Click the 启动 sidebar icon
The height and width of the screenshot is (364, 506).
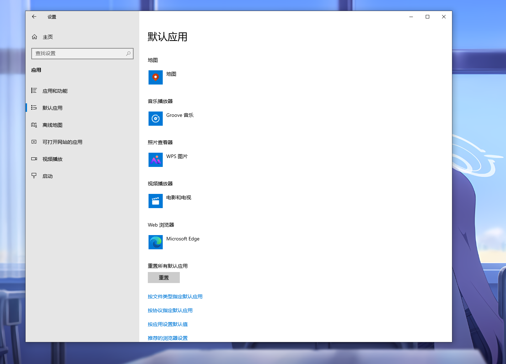pyautogui.click(x=34, y=176)
